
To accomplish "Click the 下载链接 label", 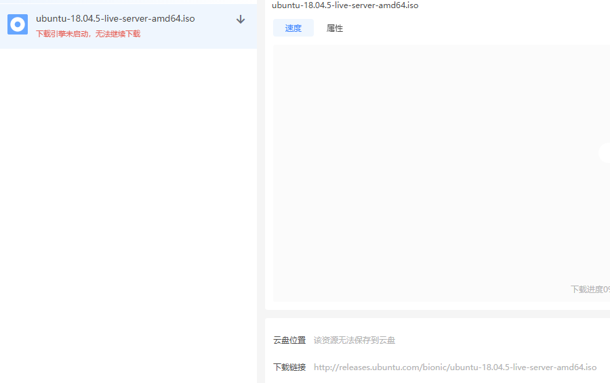I will [x=289, y=367].
